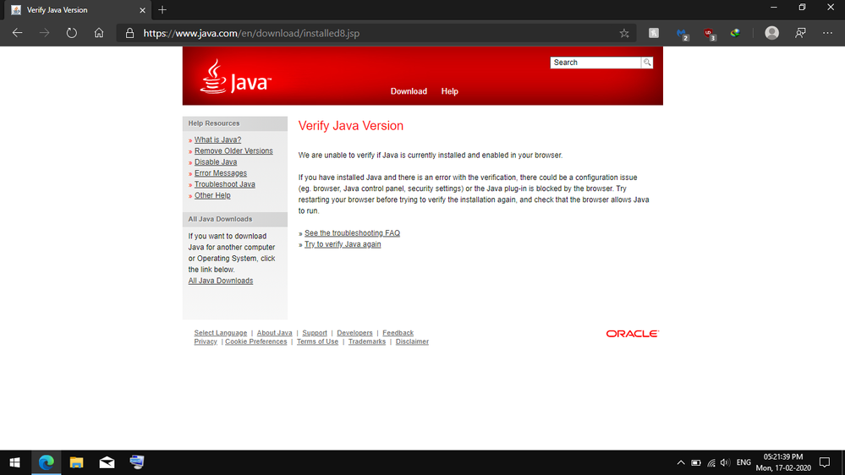Click the forward navigation arrow
Screen dimensions: 845x475
click(44, 33)
